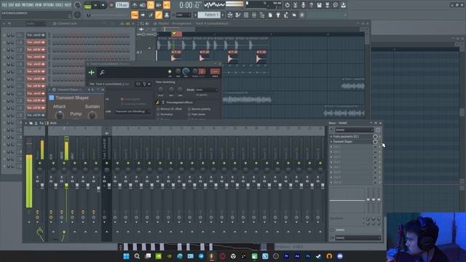Toggle the orange countdown-before-recording icon
Viewport: 466px width, 262px height.
(151, 5)
